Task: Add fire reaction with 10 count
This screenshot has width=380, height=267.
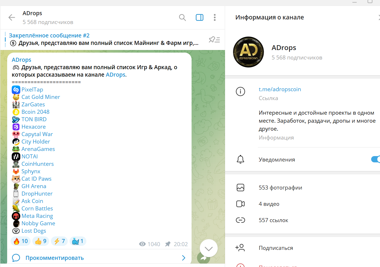Action: point(21,241)
